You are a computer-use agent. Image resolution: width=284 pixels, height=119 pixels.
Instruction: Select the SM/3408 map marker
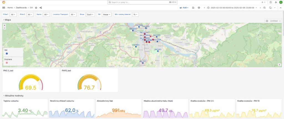click(x=133, y=31)
